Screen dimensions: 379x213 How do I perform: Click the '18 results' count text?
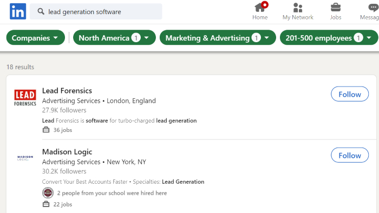21,67
